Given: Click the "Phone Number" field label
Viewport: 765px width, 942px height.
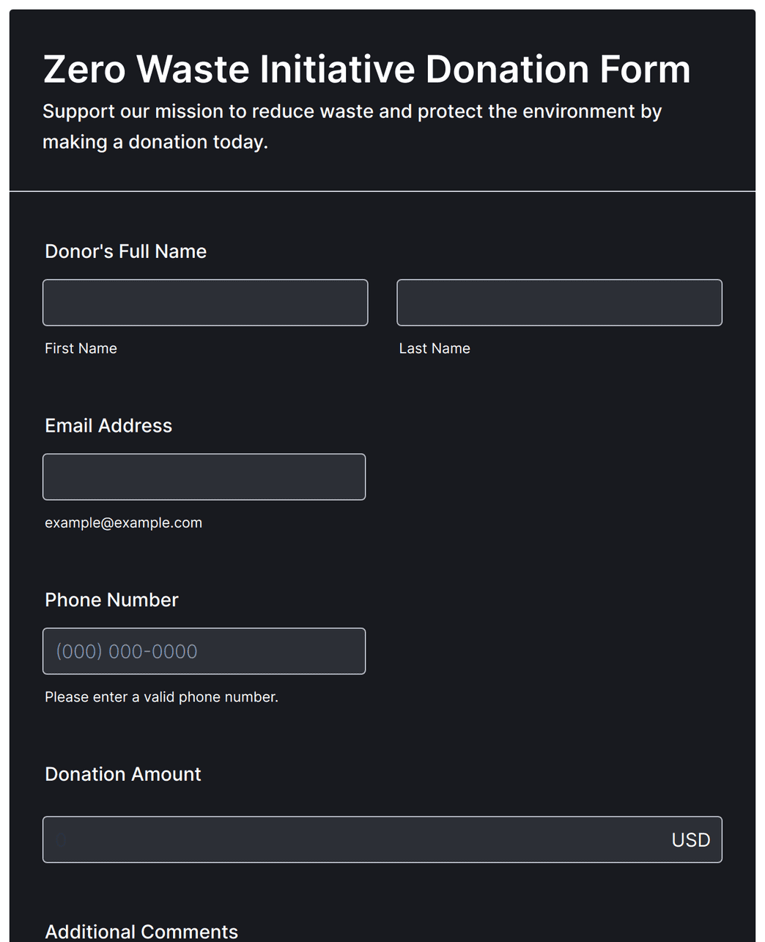Looking at the screenshot, I should point(111,600).
